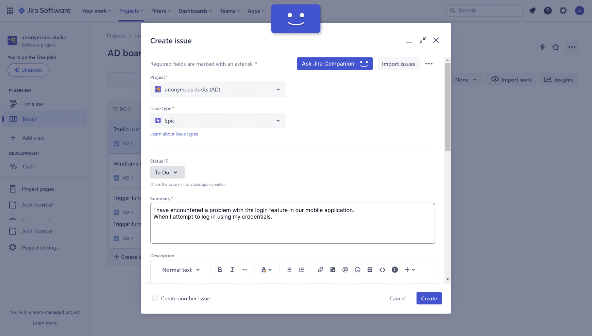The image size is (592, 336).
Task: Click Import work on the board
Action: pyautogui.click(x=511, y=80)
